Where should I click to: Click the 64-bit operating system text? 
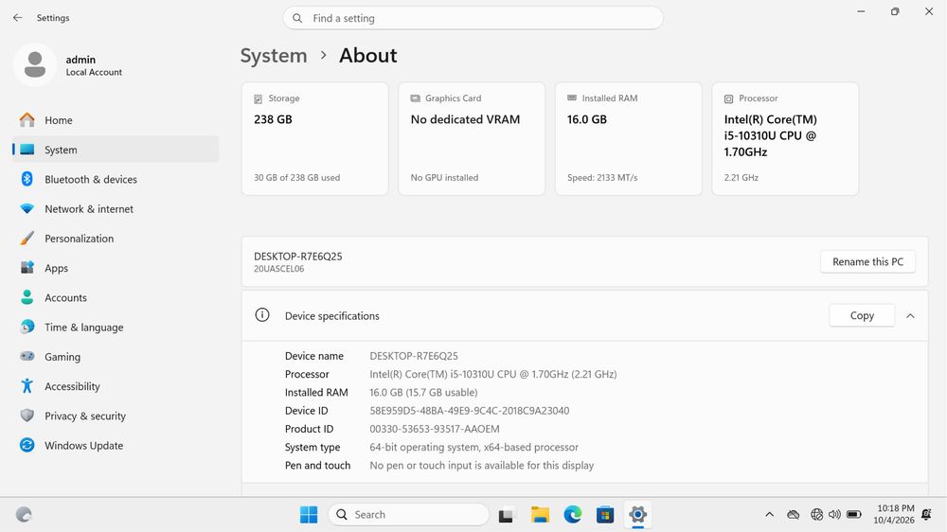[474, 447]
